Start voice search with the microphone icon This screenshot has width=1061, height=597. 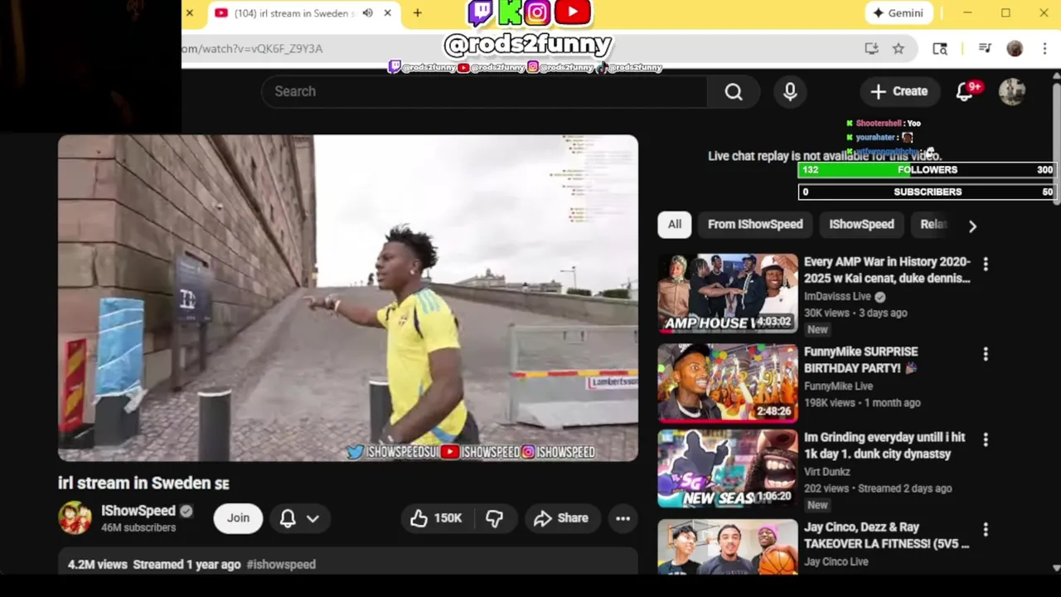click(x=790, y=91)
